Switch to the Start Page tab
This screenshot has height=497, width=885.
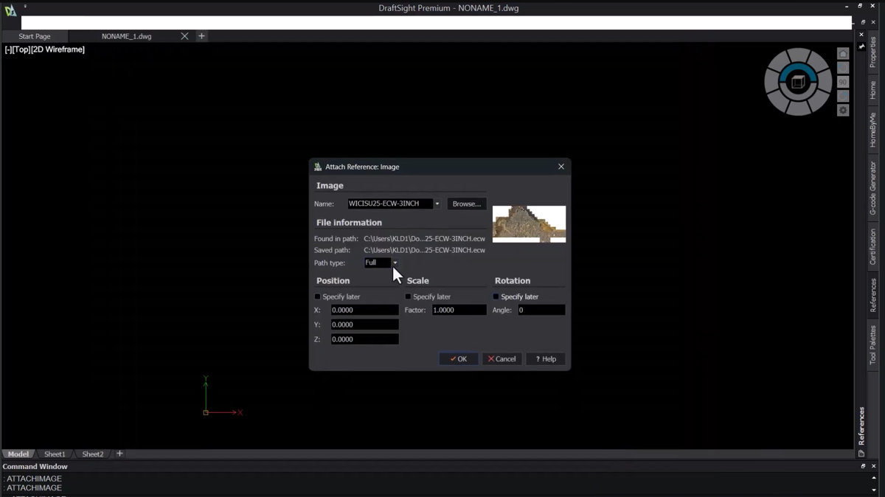35,36
